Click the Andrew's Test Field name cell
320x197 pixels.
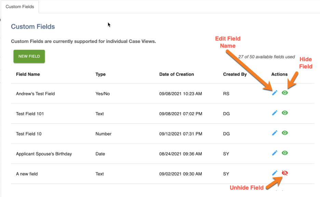click(35, 94)
